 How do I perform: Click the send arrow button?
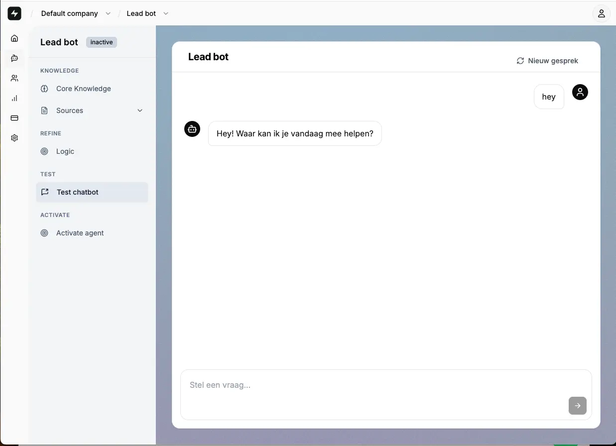click(x=577, y=406)
